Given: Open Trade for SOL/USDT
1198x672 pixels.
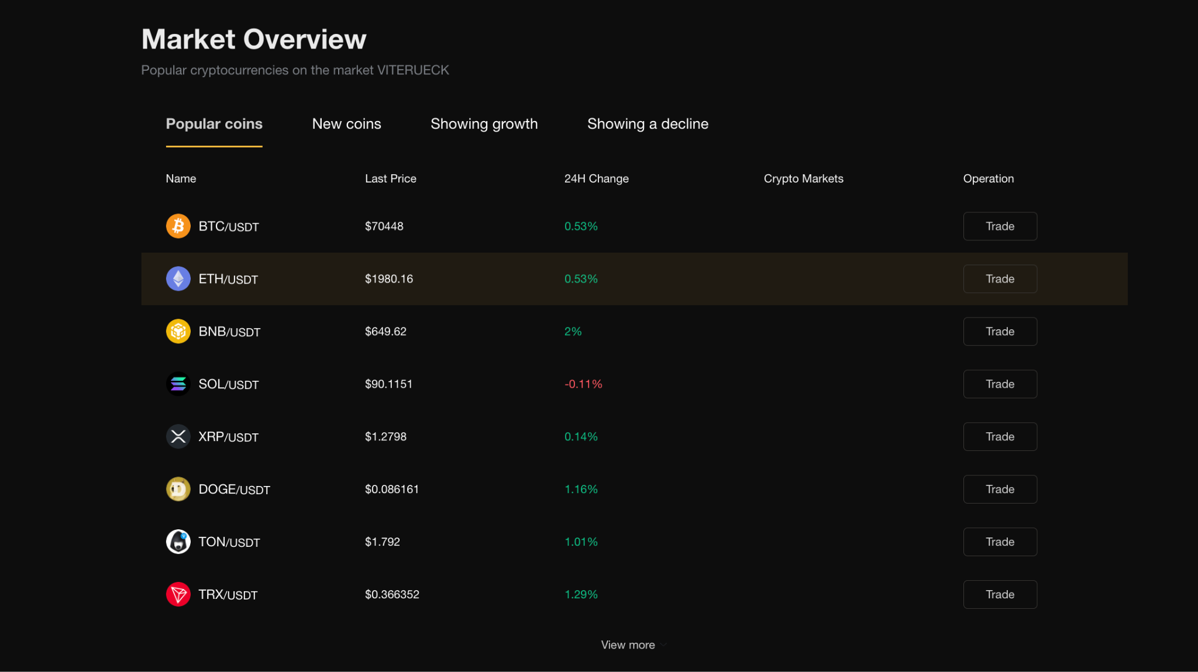Looking at the screenshot, I should 1000,384.
